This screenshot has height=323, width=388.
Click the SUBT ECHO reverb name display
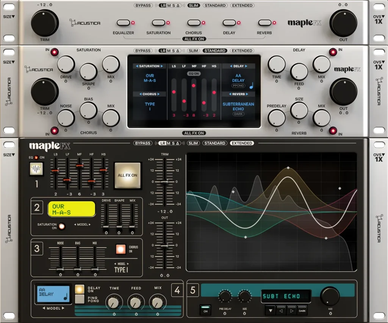click(x=286, y=296)
